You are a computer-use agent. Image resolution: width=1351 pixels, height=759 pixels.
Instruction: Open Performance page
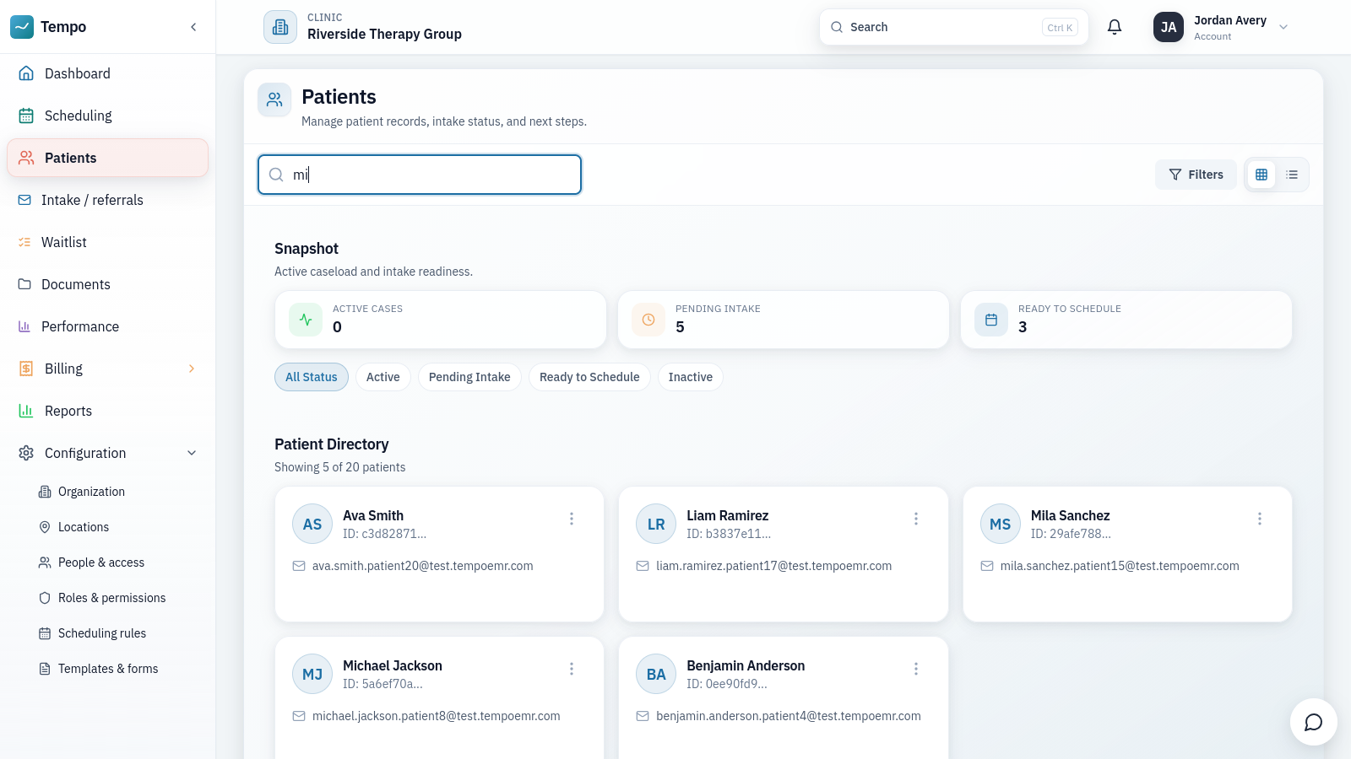tap(107, 326)
